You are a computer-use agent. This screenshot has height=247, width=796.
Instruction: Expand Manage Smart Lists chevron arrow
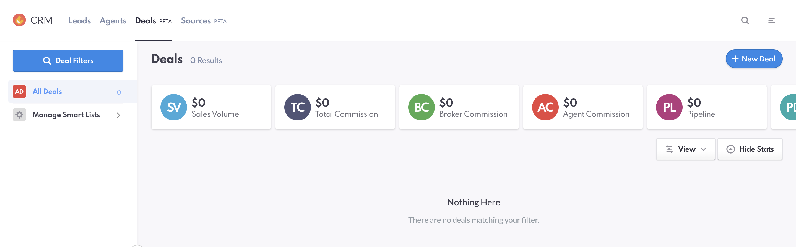pyautogui.click(x=119, y=115)
